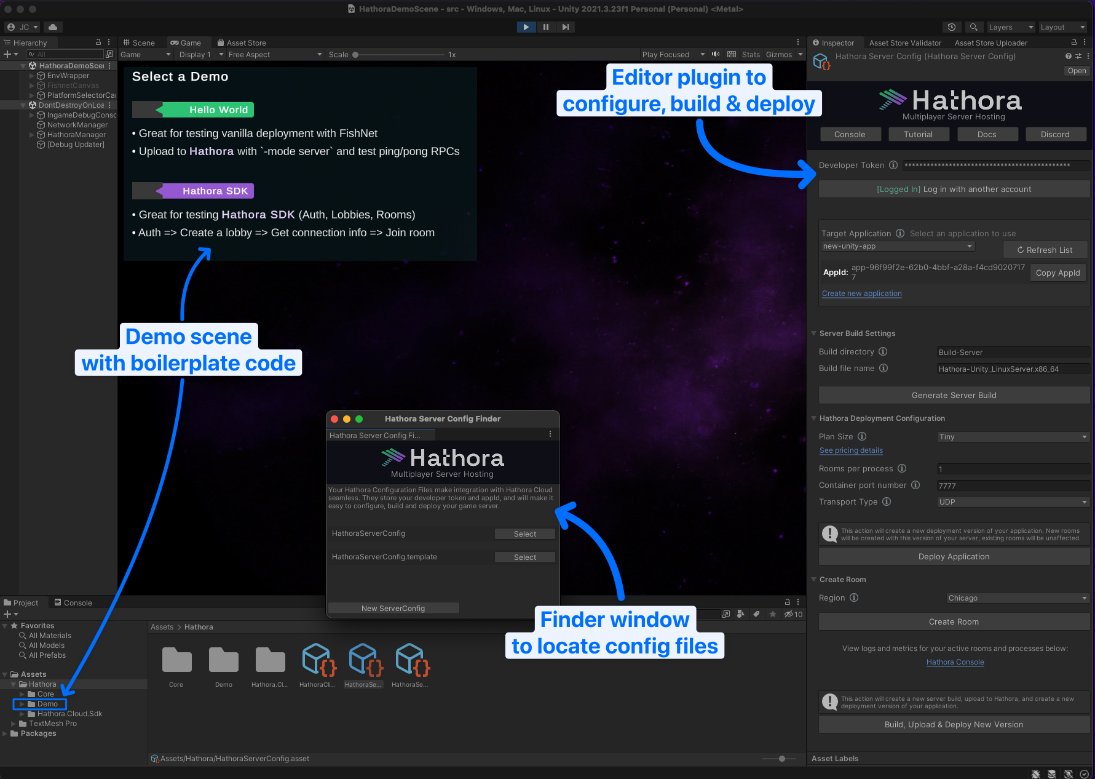Open the Free Aspect dropdown
This screenshot has height=779, width=1095.
pyautogui.click(x=275, y=55)
